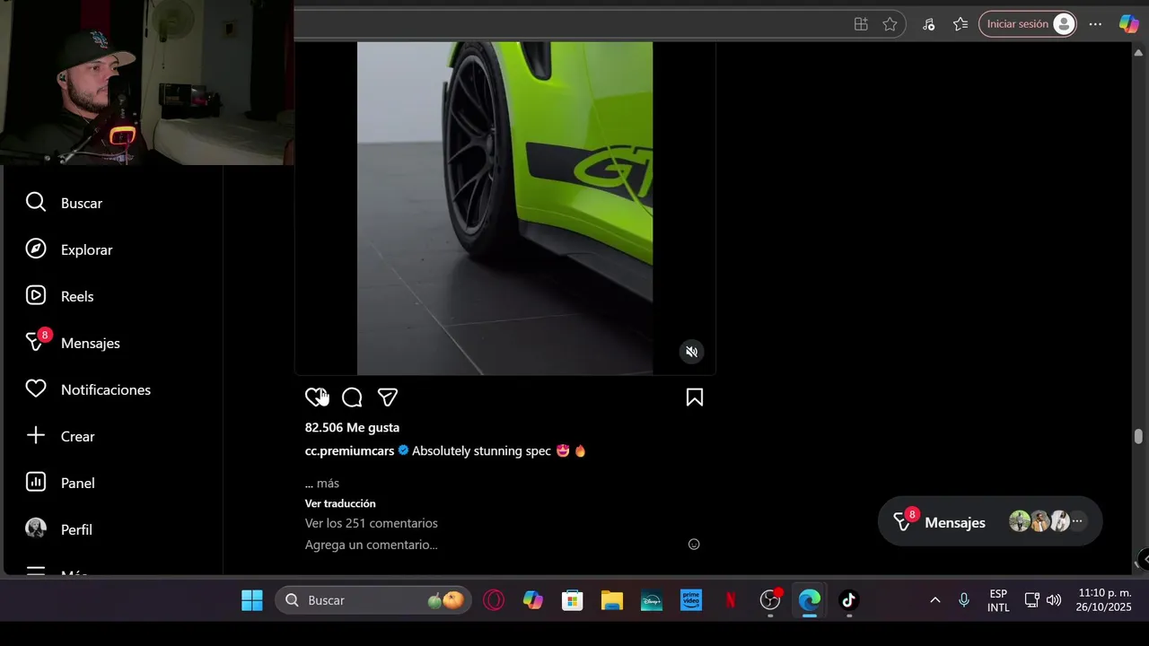Image resolution: width=1149 pixels, height=646 pixels.
Task: Open TikTok from taskbar
Action: click(849, 600)
